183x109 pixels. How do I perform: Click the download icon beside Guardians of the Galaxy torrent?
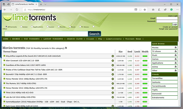(4, 65)
